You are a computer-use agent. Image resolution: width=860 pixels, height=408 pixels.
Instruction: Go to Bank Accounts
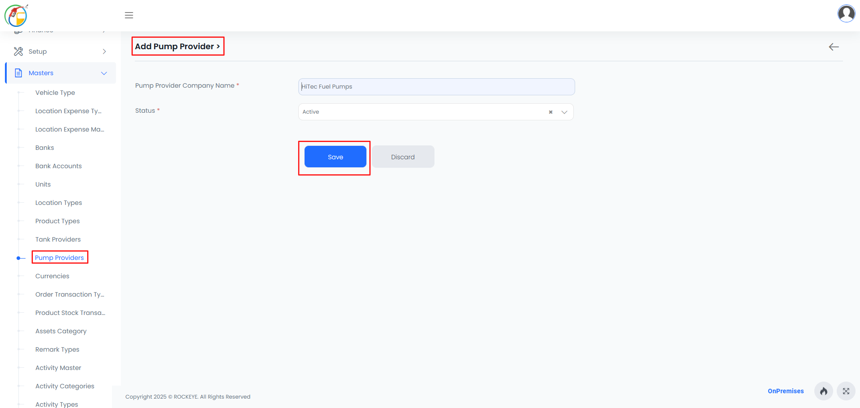[59, 166]
